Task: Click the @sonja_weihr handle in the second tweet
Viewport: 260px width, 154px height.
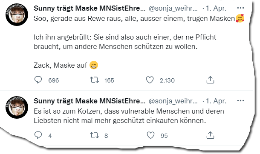Action: [x=173, y=101]
